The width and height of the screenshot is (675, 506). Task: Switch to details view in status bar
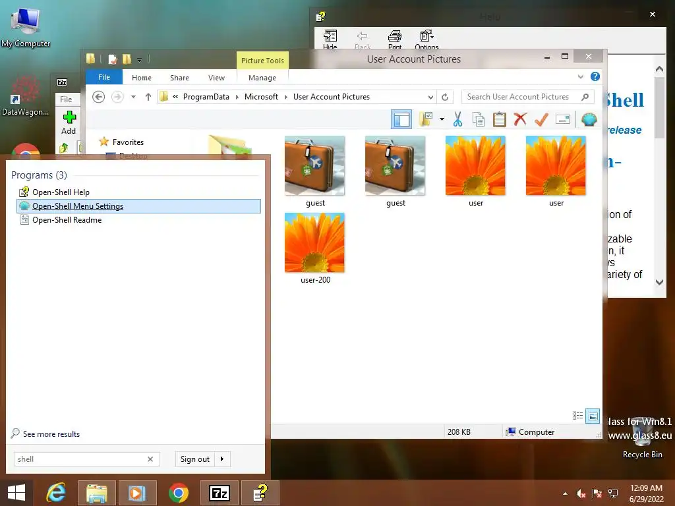(577, 416)
